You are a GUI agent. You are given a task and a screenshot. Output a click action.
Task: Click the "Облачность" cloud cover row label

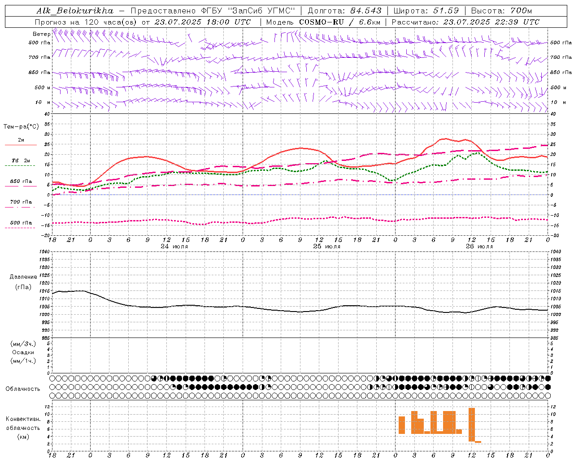click(23, 389)
